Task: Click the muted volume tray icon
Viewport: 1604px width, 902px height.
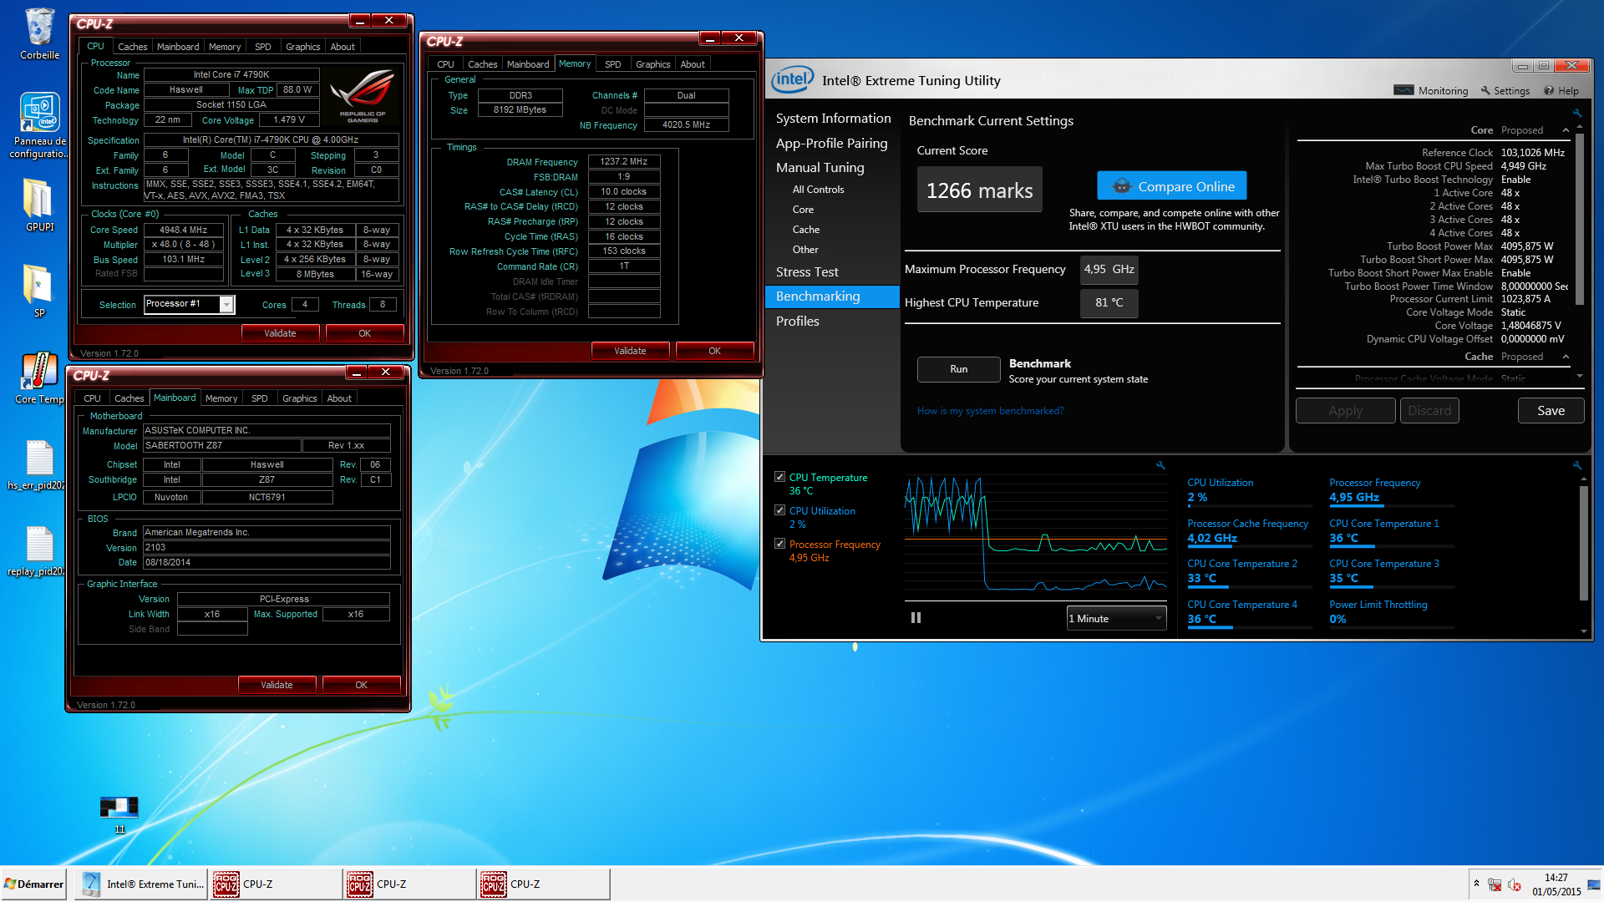Action: click(x=1515, y=884)
